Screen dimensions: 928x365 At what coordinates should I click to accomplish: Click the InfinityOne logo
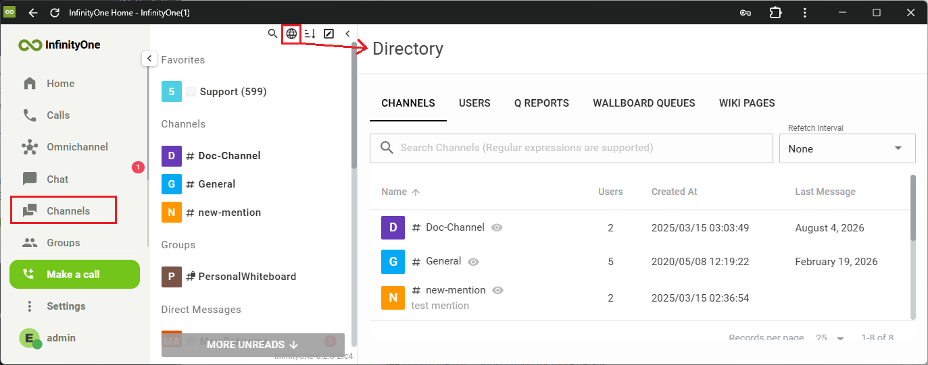[59, 45]
